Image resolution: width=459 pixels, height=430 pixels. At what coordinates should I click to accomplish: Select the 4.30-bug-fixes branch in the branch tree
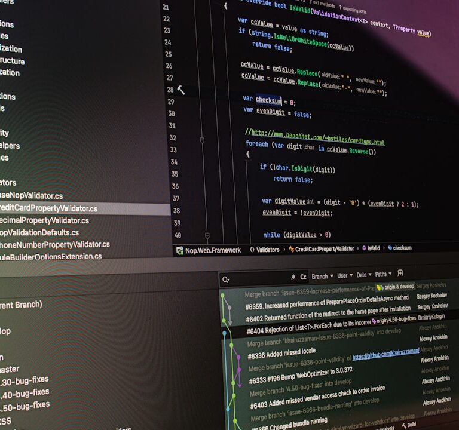24,380
